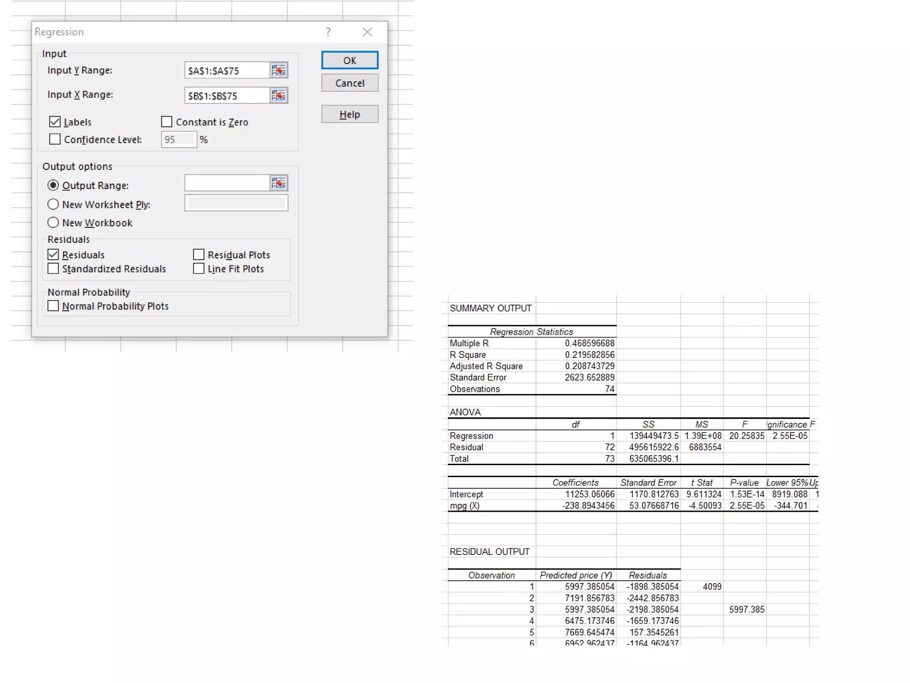Click mpg (X) coefficient -238.8943456
The width and height of the screenshot is (910, 683).
(576, 506)
